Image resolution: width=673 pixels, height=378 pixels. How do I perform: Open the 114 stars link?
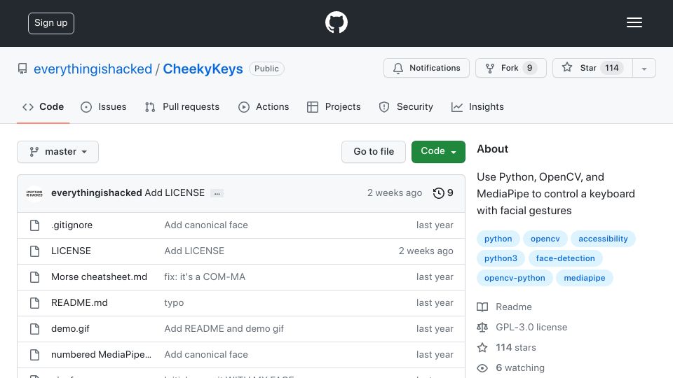click(506, 348)
